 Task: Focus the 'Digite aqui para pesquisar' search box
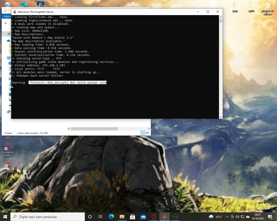point(48,217)
